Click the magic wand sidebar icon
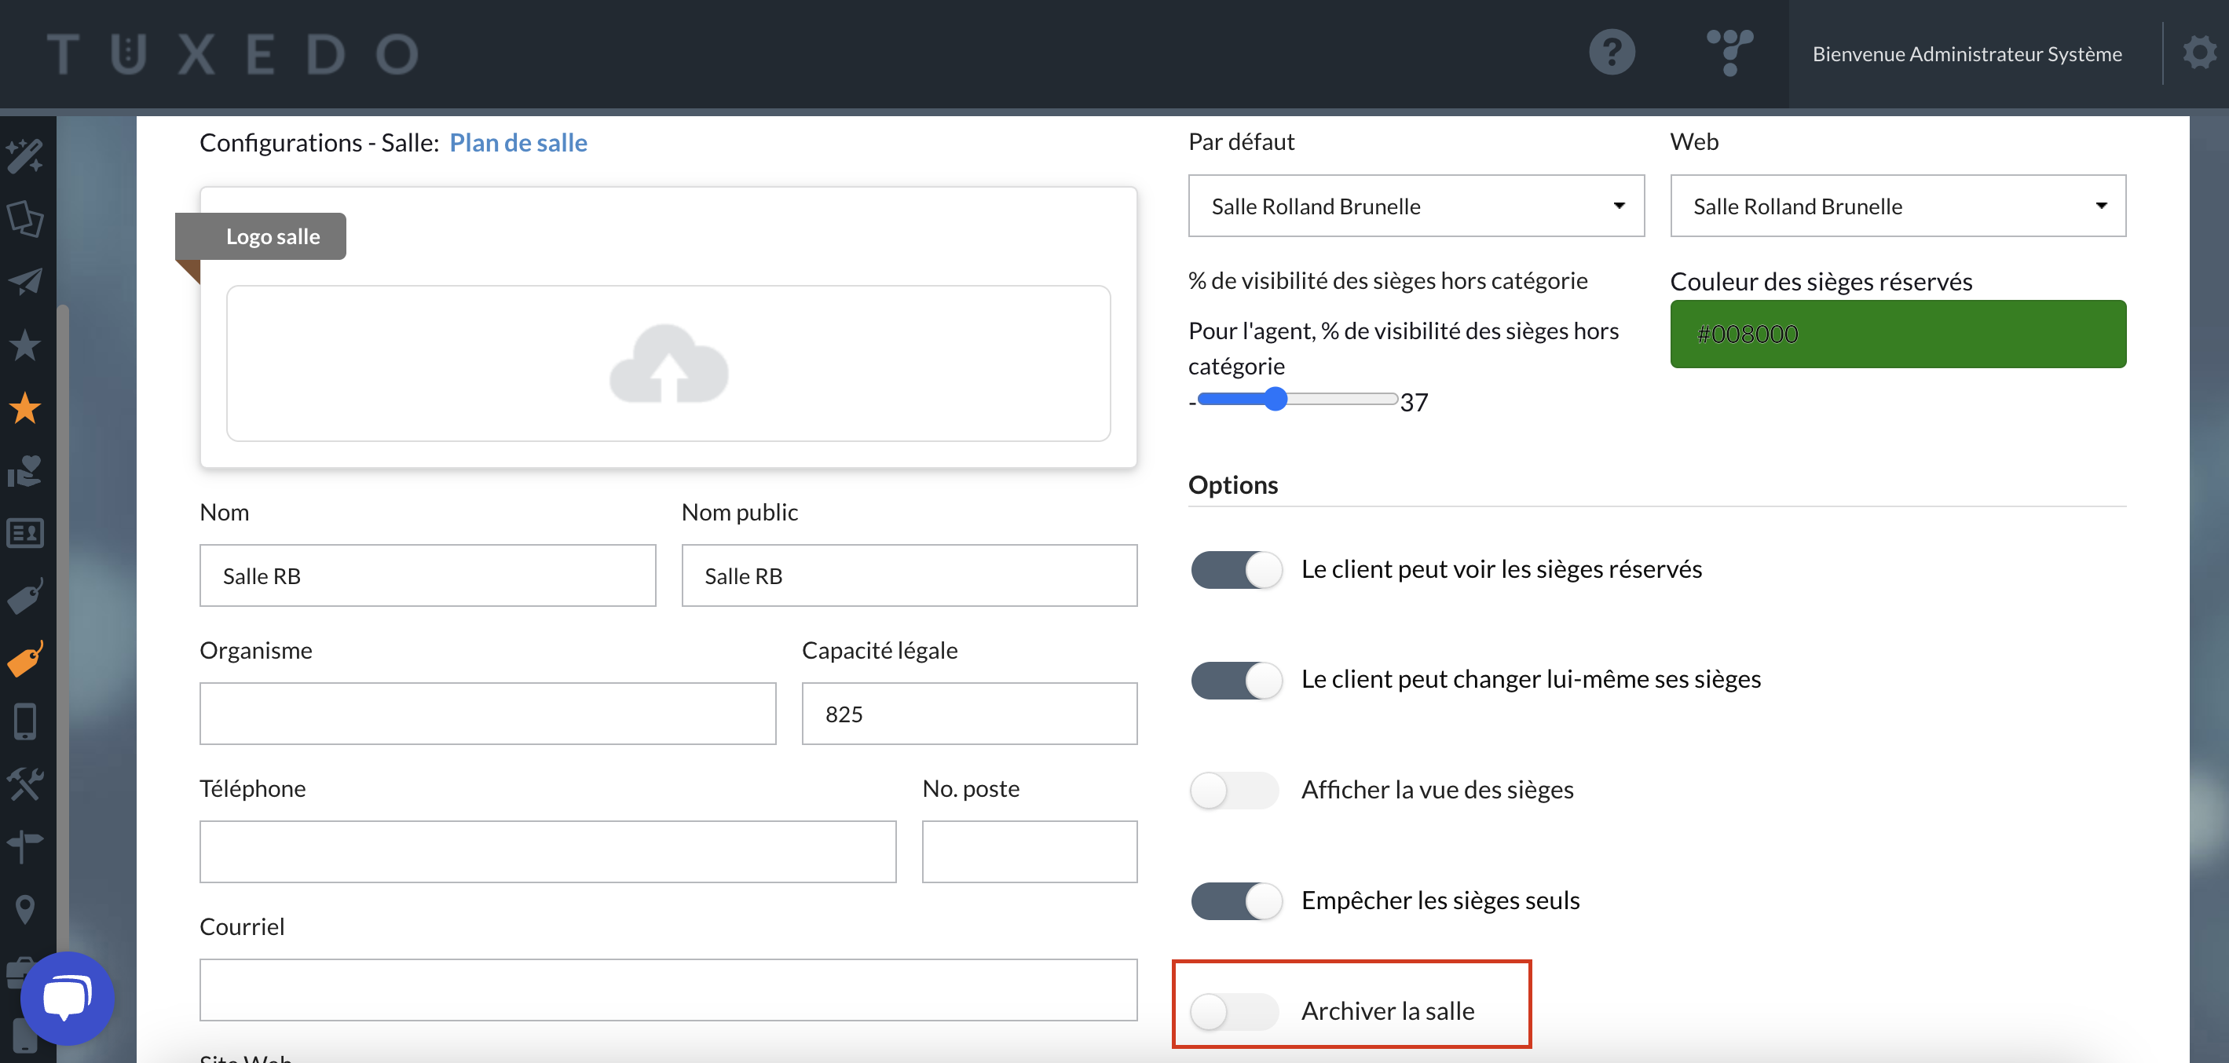Screen dimensions: 2229x1063 pos(25,156)
